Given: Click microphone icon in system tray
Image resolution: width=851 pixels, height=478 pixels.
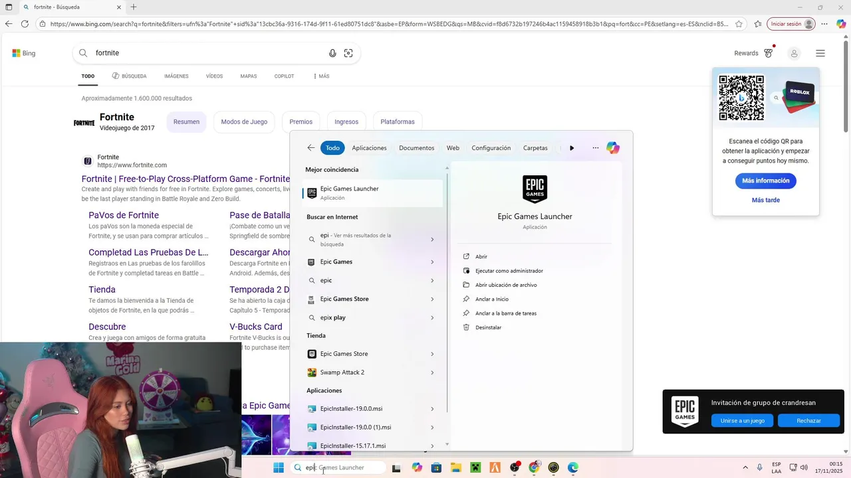Looking at the screenshot, I should click(759, 467).
